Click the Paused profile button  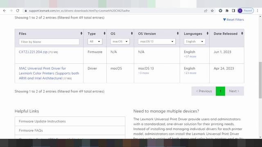pyautogui.click(x=246, y=11)
